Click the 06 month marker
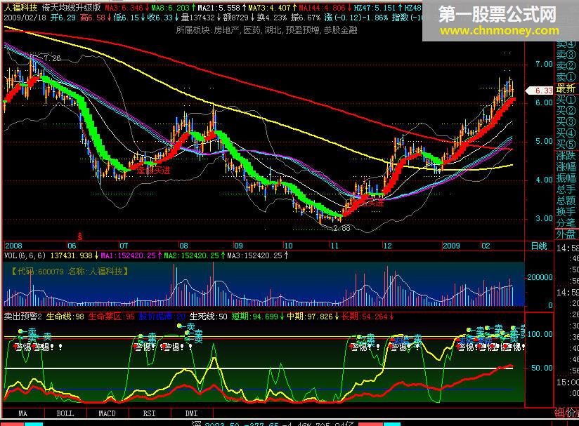 coord(72,246)
